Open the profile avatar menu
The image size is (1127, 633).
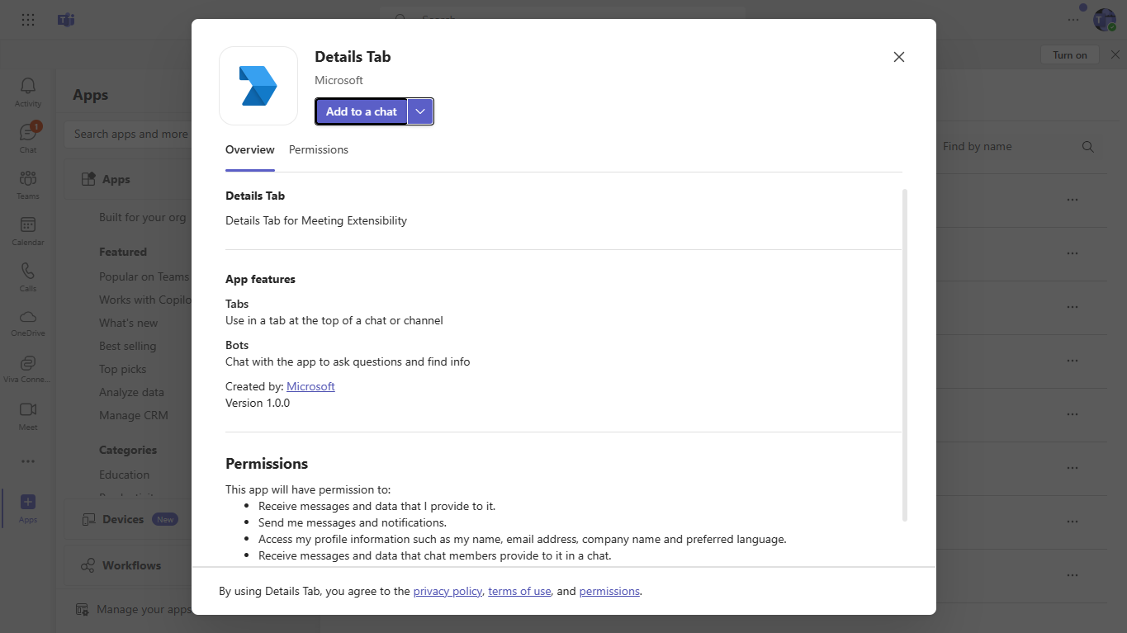[x=1105, y=20]
